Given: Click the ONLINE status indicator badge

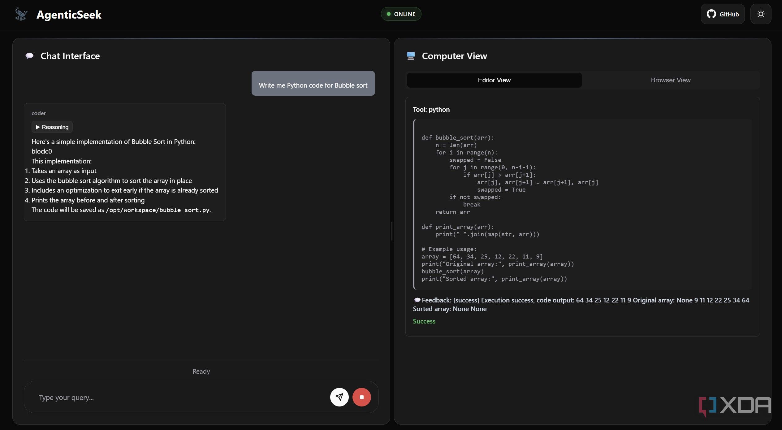Looking at the screenshot, I should [x=401, y=14].
